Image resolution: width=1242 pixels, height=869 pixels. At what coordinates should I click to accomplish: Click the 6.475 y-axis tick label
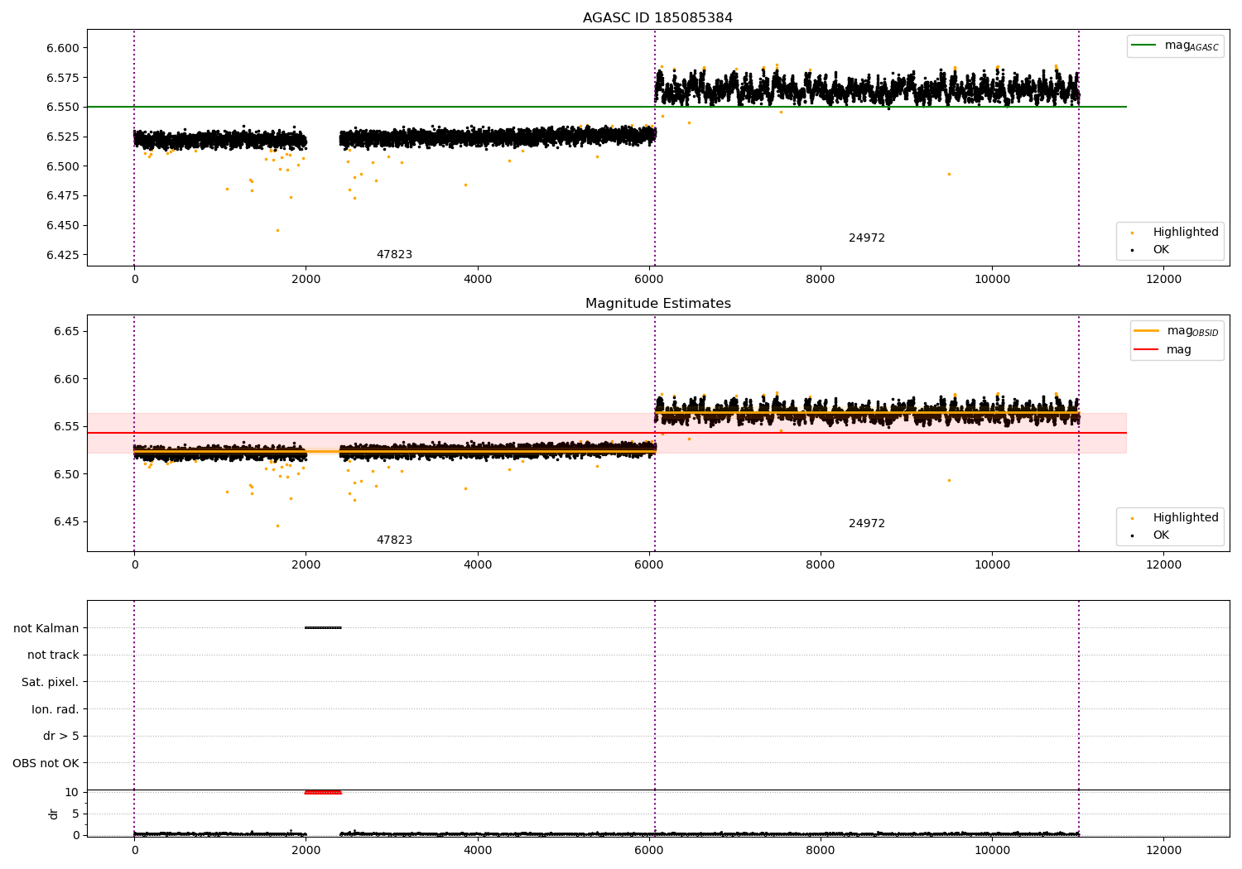[x=62, y=195]
